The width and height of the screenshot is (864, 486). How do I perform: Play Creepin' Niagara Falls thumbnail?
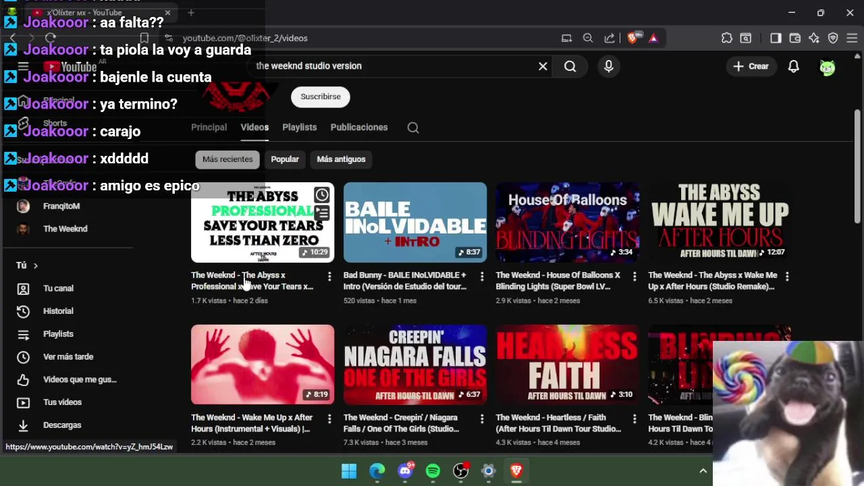[x=415, y=364]
